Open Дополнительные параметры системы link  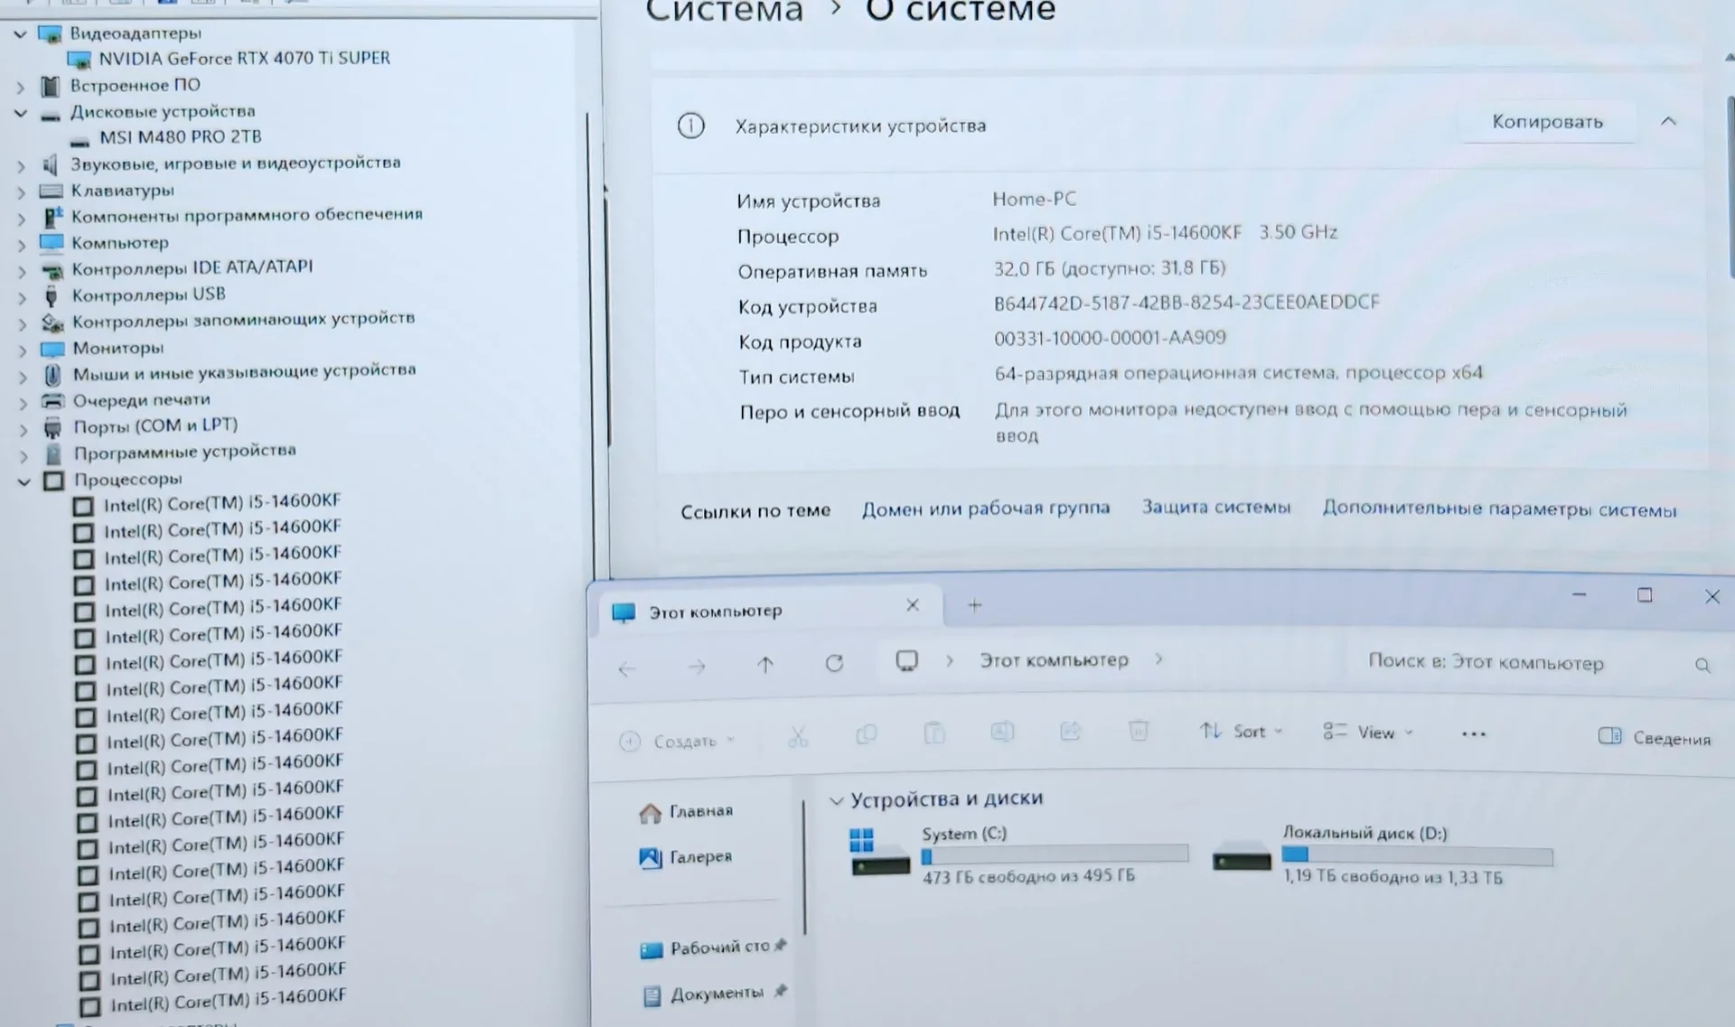coord(1500,509)
